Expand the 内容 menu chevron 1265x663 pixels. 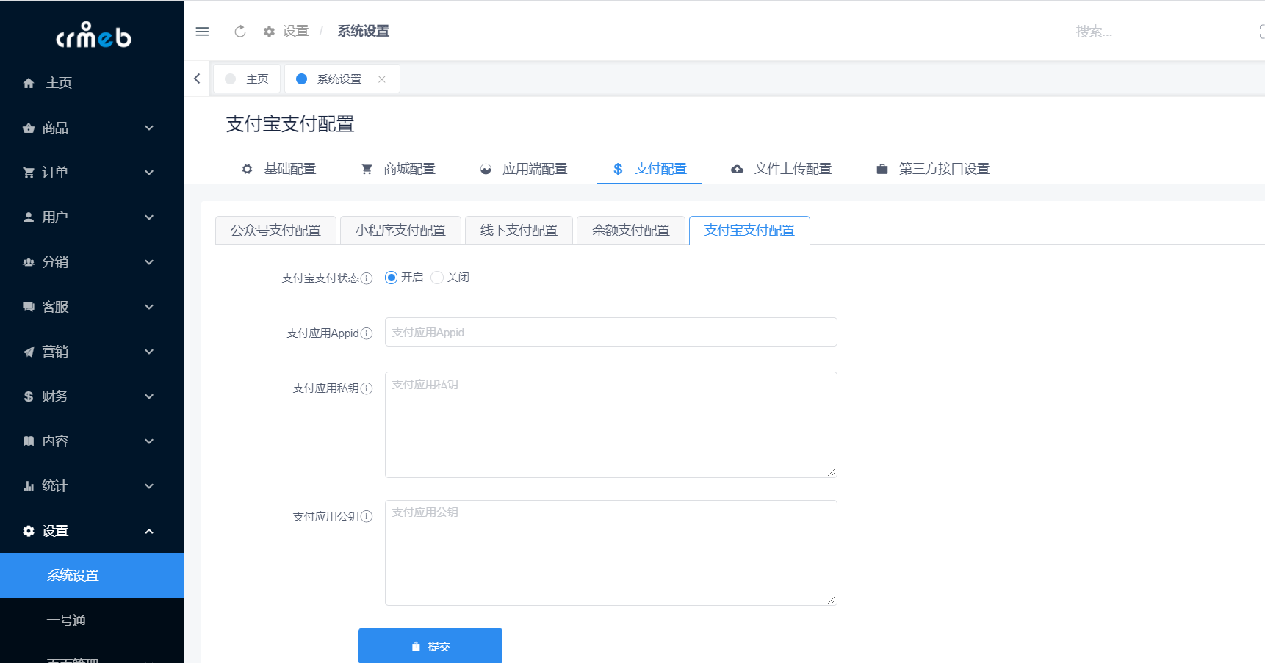pyautogui.click(x=149, y=441)
